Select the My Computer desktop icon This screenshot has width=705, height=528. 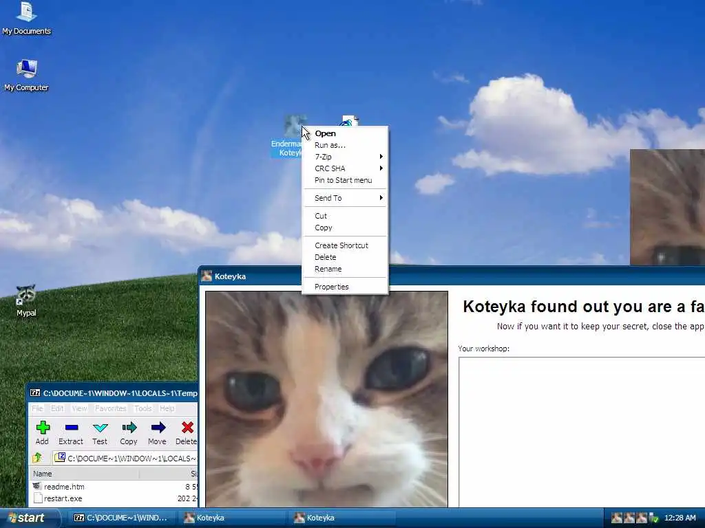tap(26, 75)
